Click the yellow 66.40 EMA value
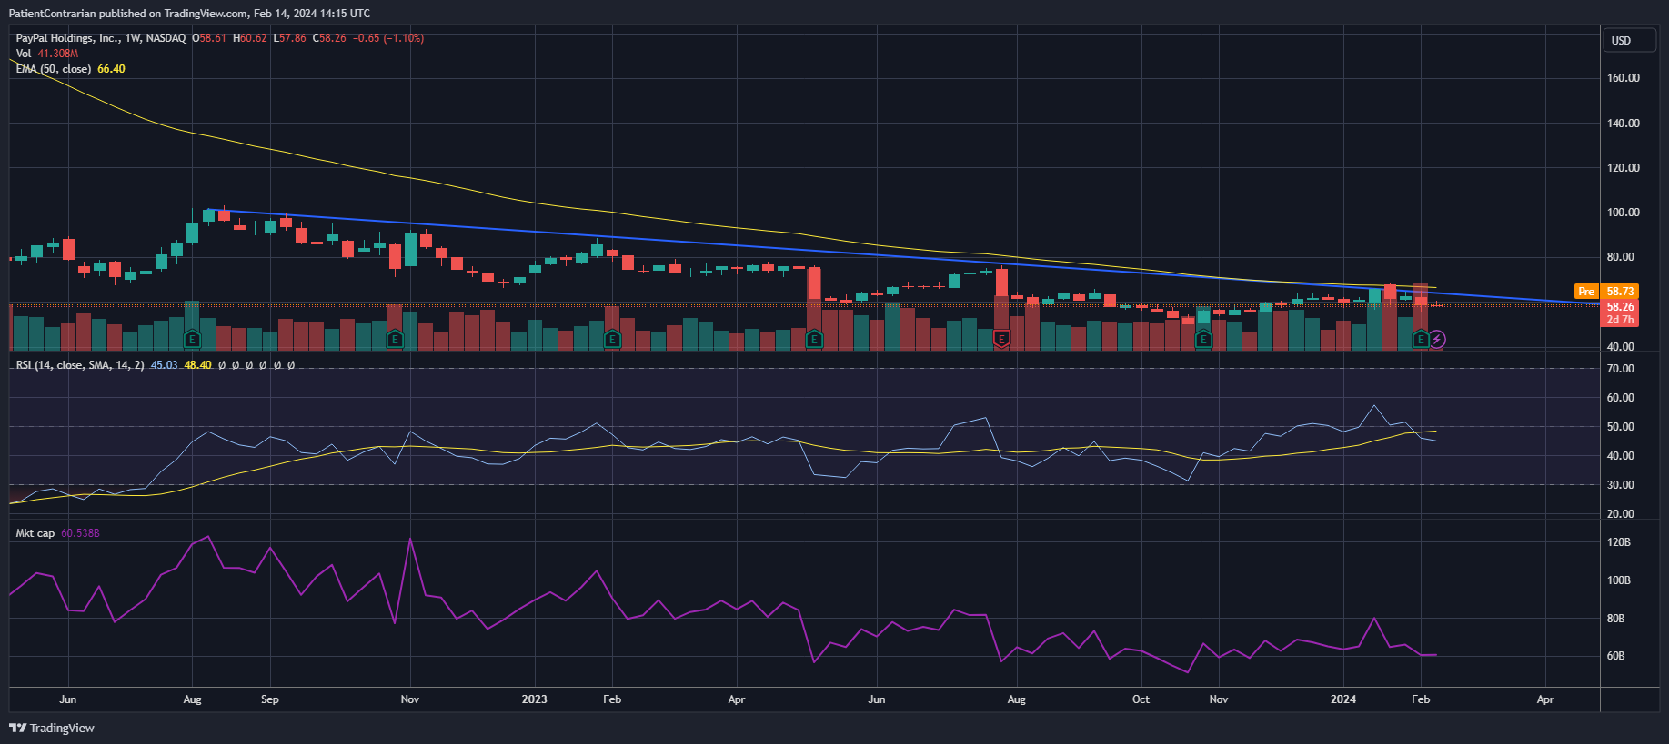Viewport: 1669px width, 744px height. point(111,69)
